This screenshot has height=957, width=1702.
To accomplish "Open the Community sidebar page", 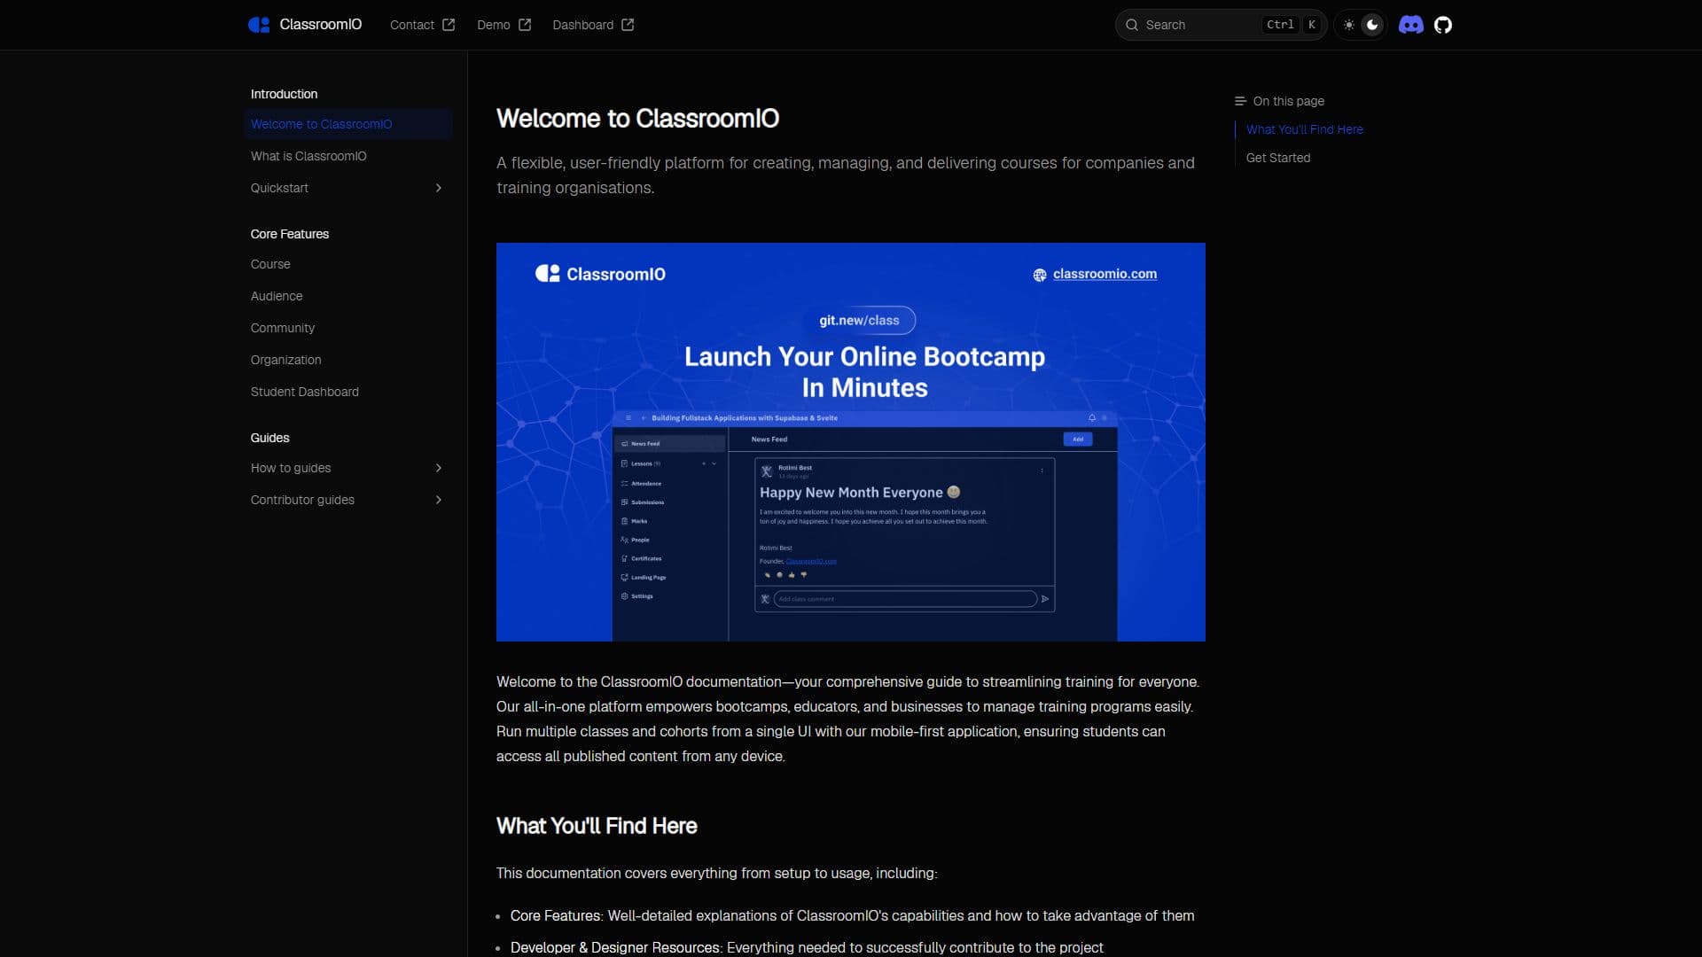I will pyautogui.click(x=347, y=328).
